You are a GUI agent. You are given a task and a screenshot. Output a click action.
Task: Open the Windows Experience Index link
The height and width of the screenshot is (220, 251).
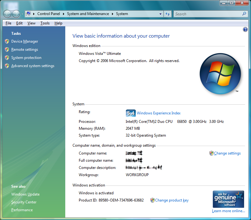158,113
